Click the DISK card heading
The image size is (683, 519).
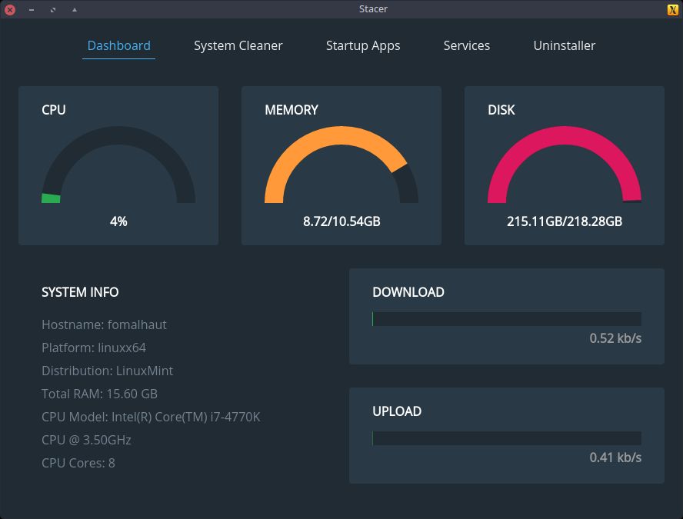coord(501,110)
